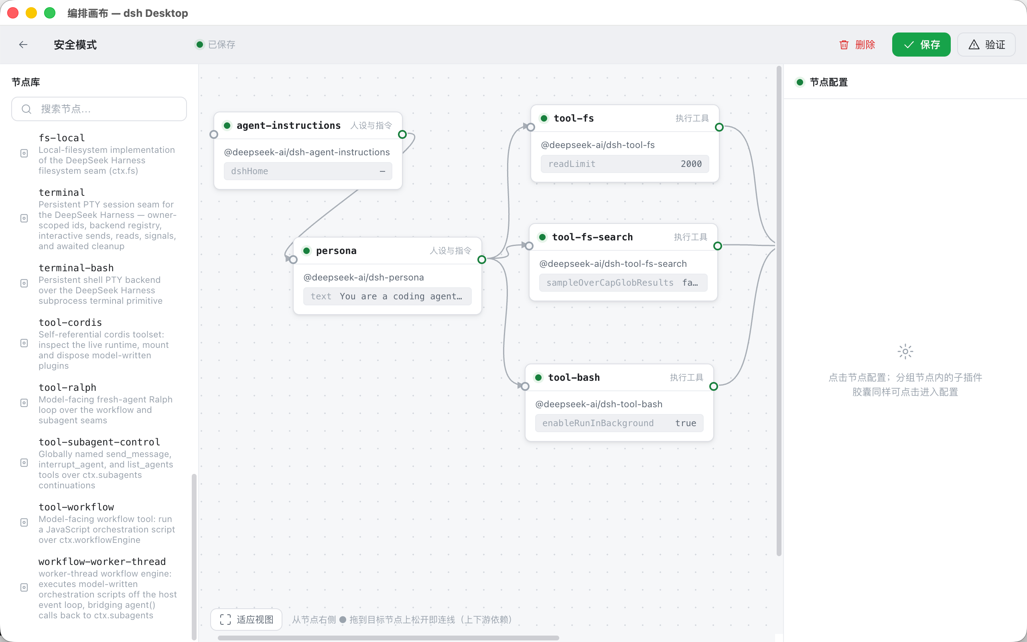Select the persona node title
1027x642 pixels.
pyautogui.click(x=336, y=251)
